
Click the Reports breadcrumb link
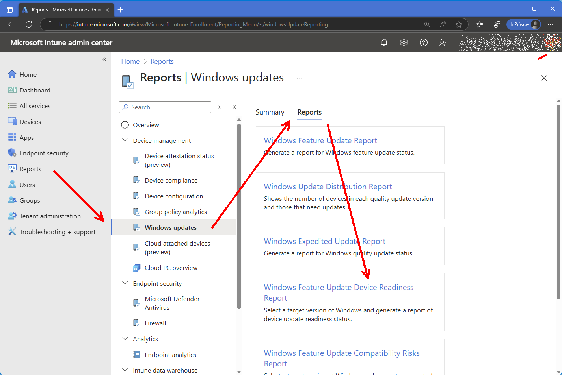162,61
